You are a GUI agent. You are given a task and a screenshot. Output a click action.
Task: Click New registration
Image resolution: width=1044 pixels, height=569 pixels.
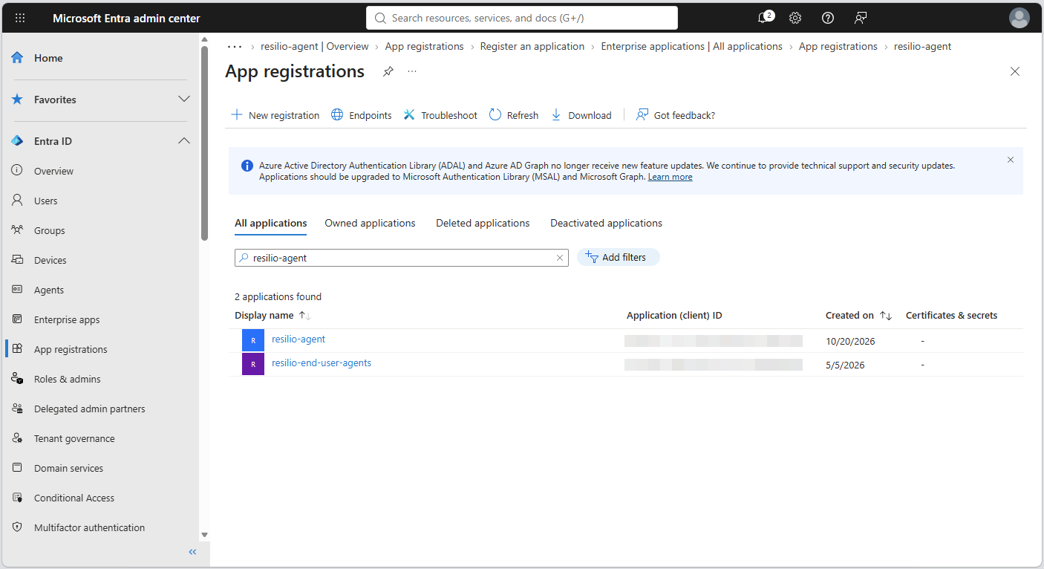pos(275,115)
